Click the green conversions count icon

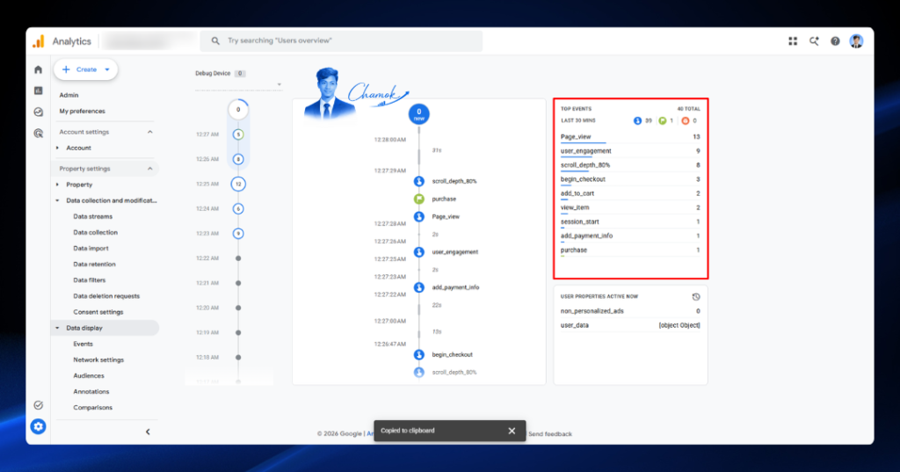(663, 120)
